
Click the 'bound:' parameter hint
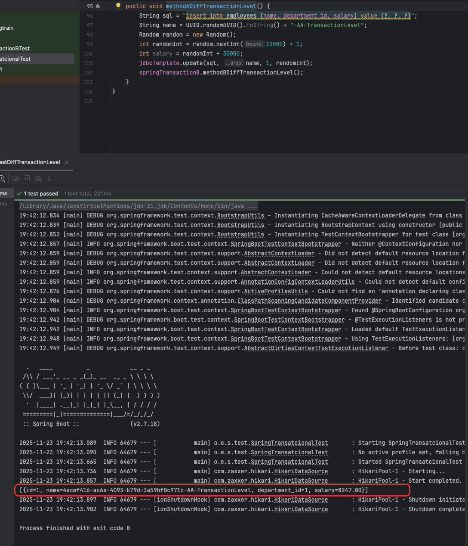(x=254, y=44)
